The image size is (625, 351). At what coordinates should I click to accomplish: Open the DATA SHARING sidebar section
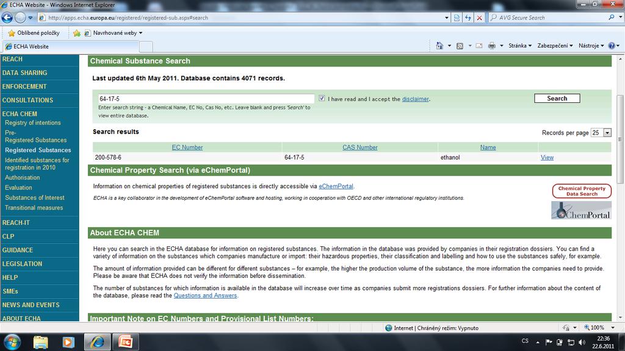pos(24,73)
